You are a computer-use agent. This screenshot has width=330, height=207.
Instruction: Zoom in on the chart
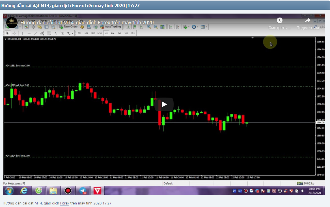149,27
